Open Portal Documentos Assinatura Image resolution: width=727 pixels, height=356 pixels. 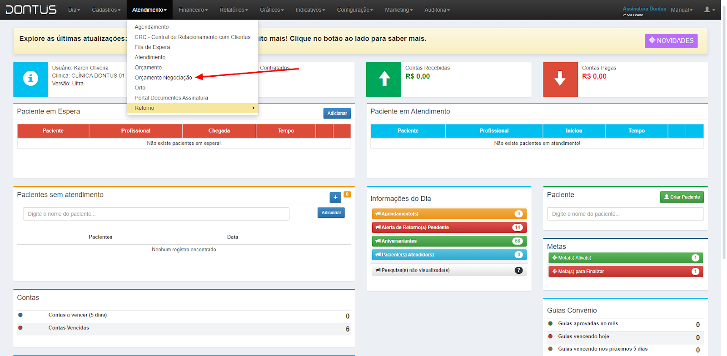(193, 98)
